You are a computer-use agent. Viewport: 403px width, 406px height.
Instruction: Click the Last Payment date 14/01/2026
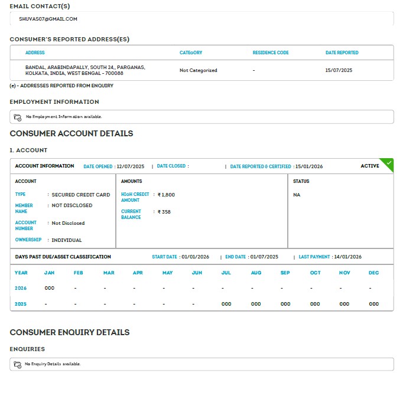[347, 257]
